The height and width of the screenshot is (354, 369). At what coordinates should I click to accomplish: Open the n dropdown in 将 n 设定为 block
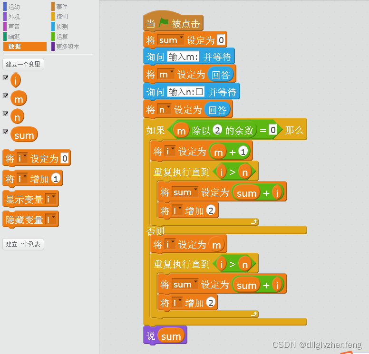click(x=164, y=110)
